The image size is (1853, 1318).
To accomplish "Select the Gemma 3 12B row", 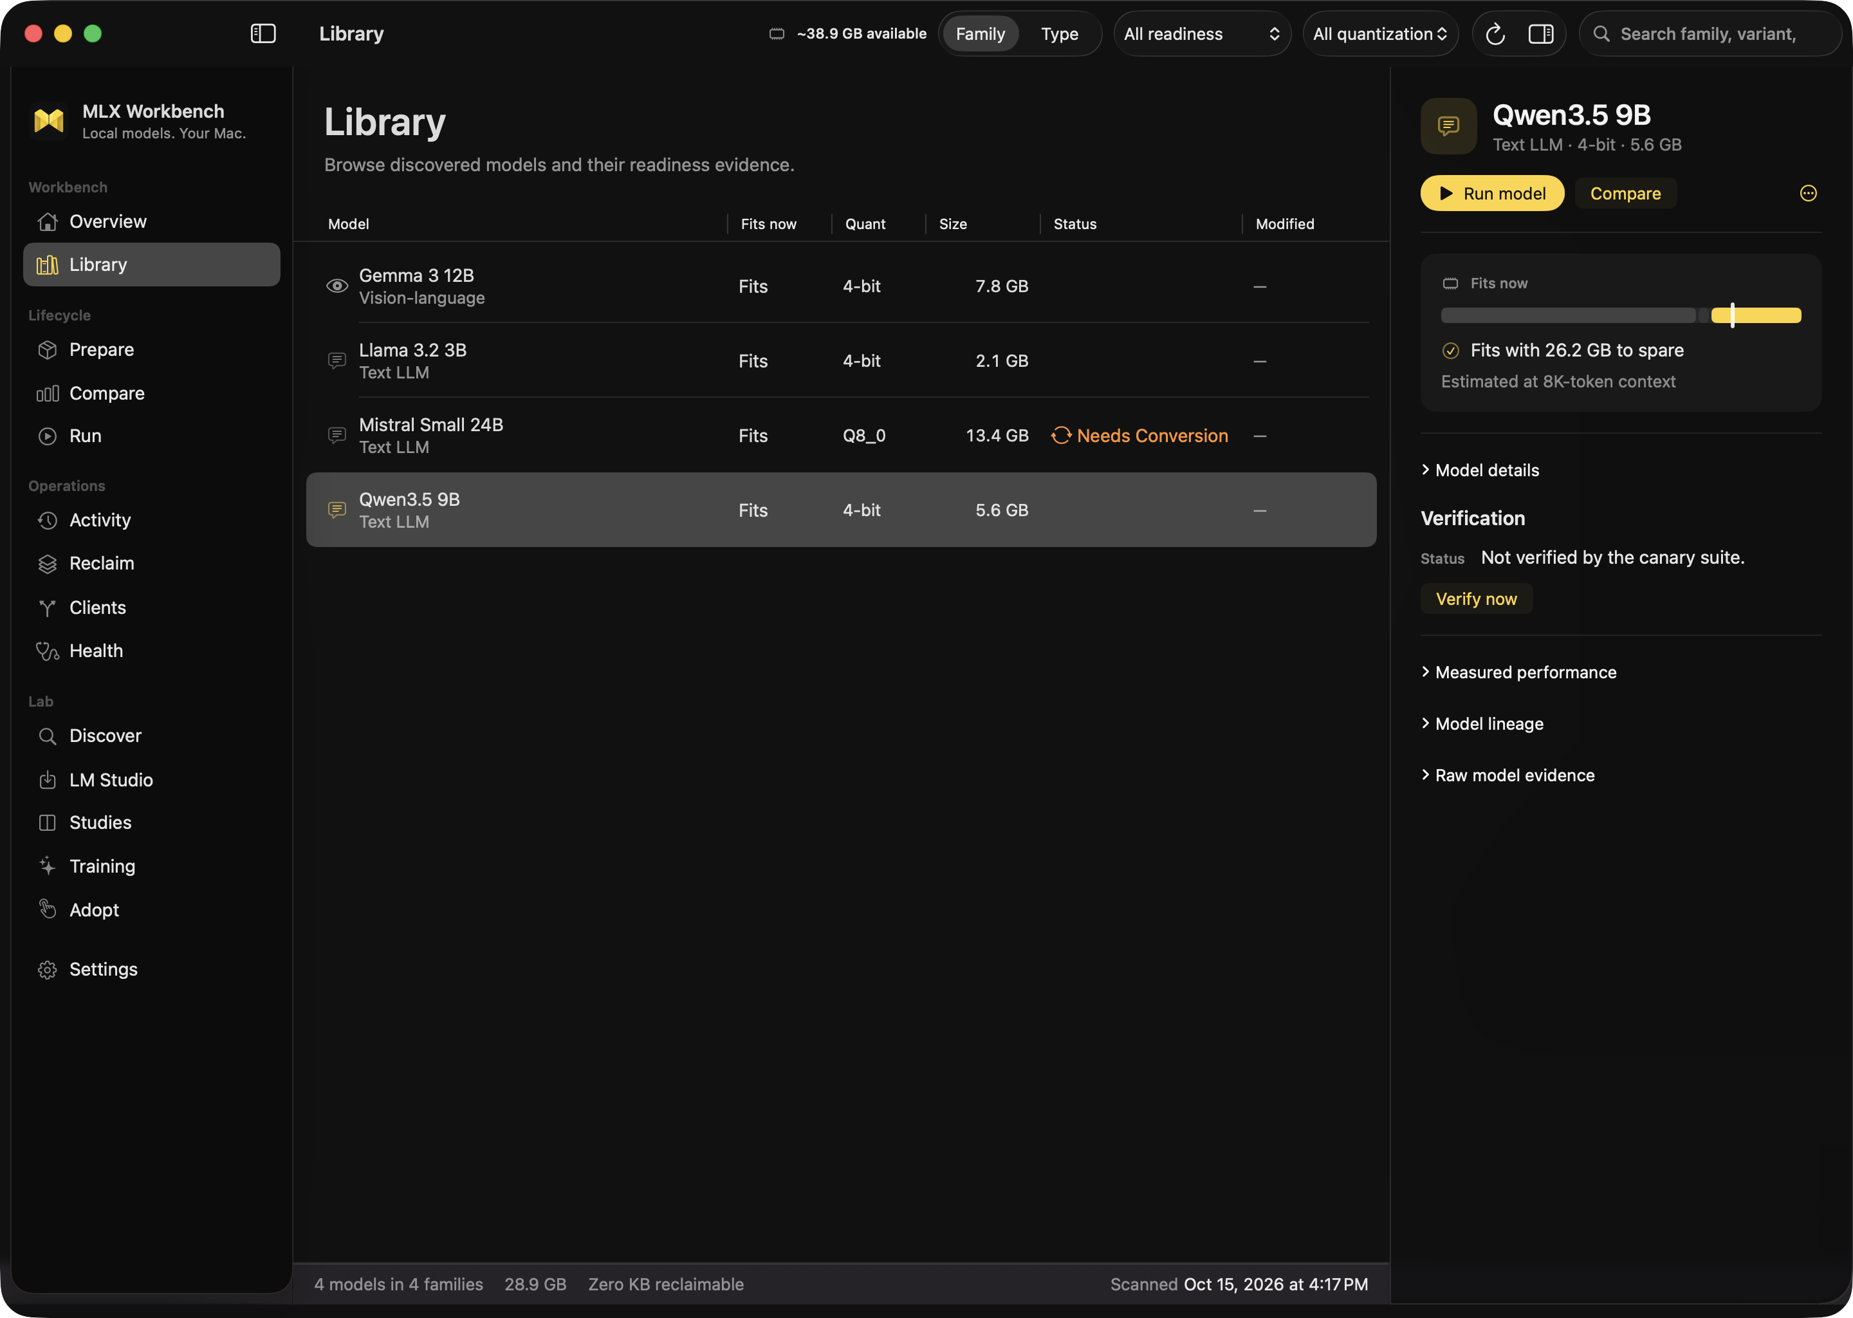I will (842, 286).
